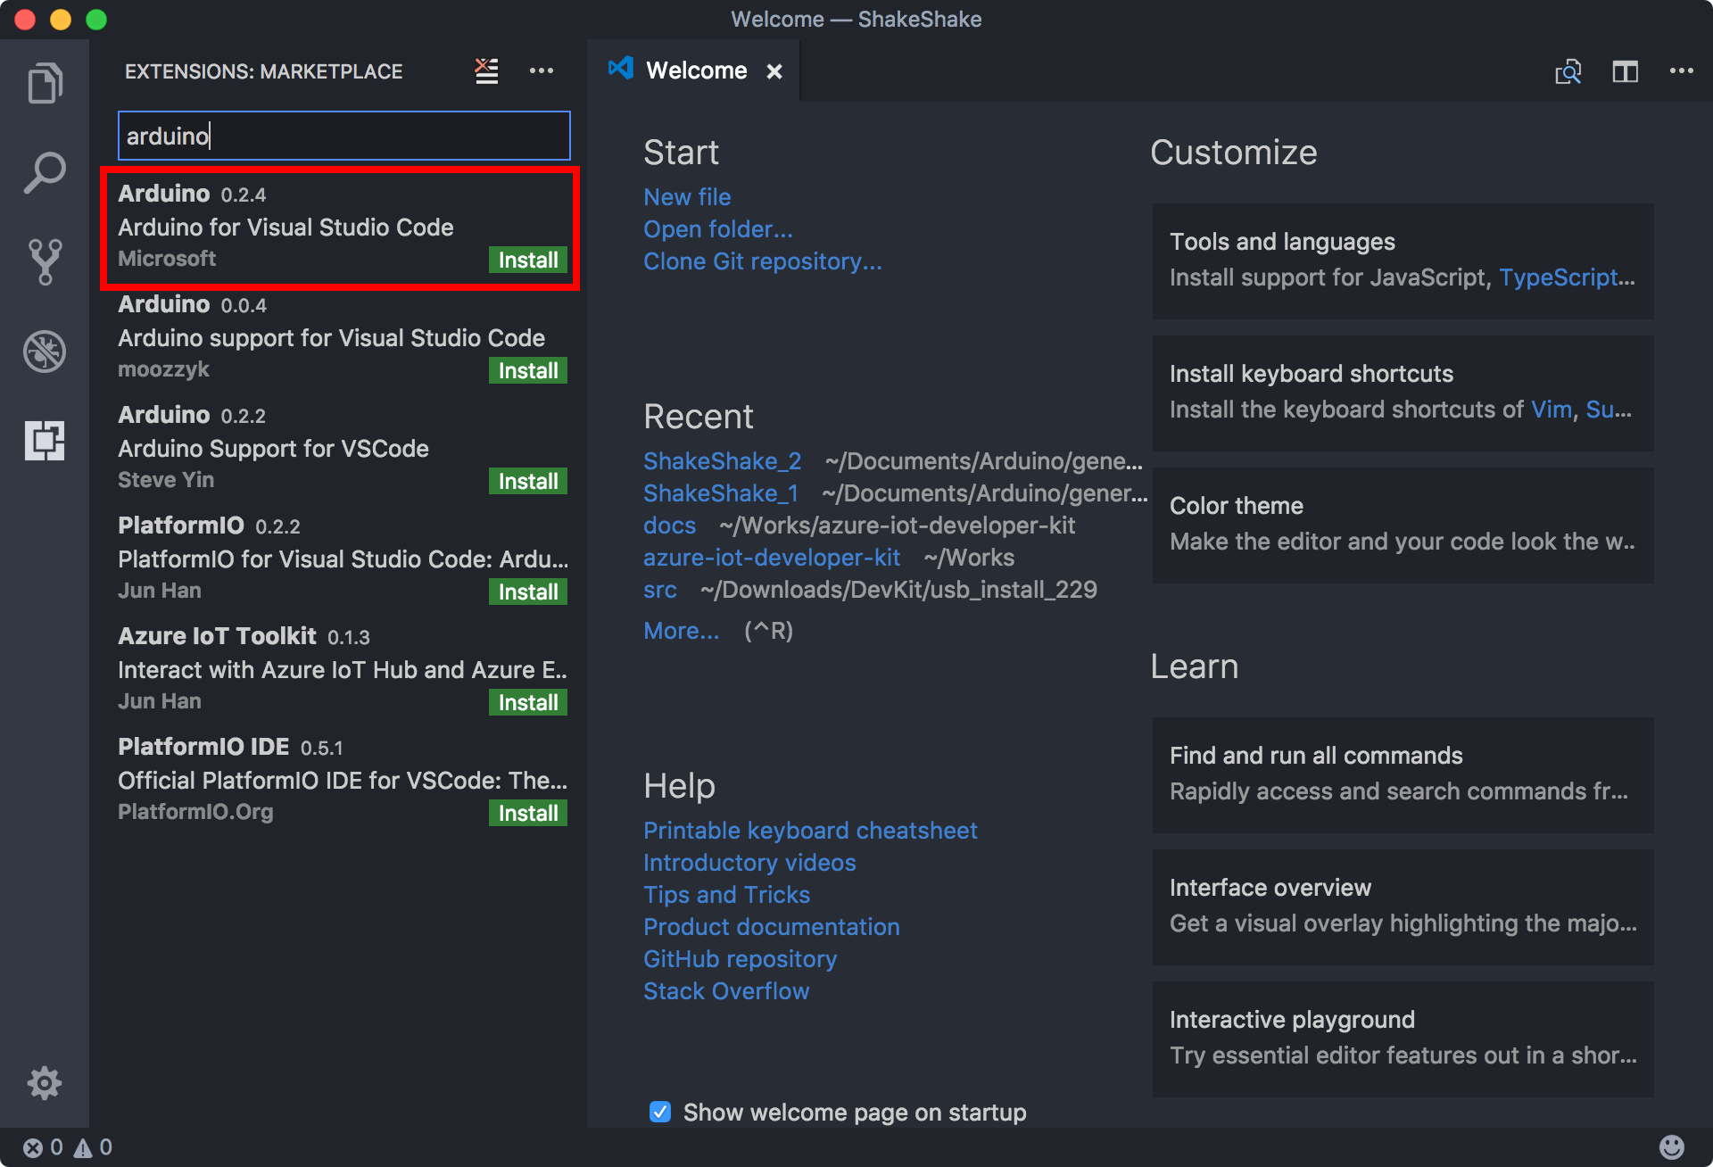Click the VS Code icon on Welcome tab
This screenshot has width=1713, height=1167.
621,69
